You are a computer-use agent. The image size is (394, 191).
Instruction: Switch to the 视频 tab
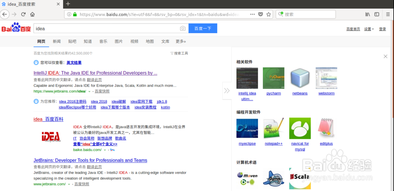(134, 42)
